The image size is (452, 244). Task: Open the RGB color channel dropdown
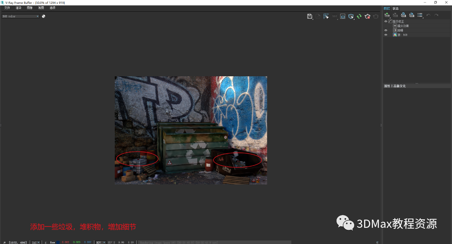[20, 16]
